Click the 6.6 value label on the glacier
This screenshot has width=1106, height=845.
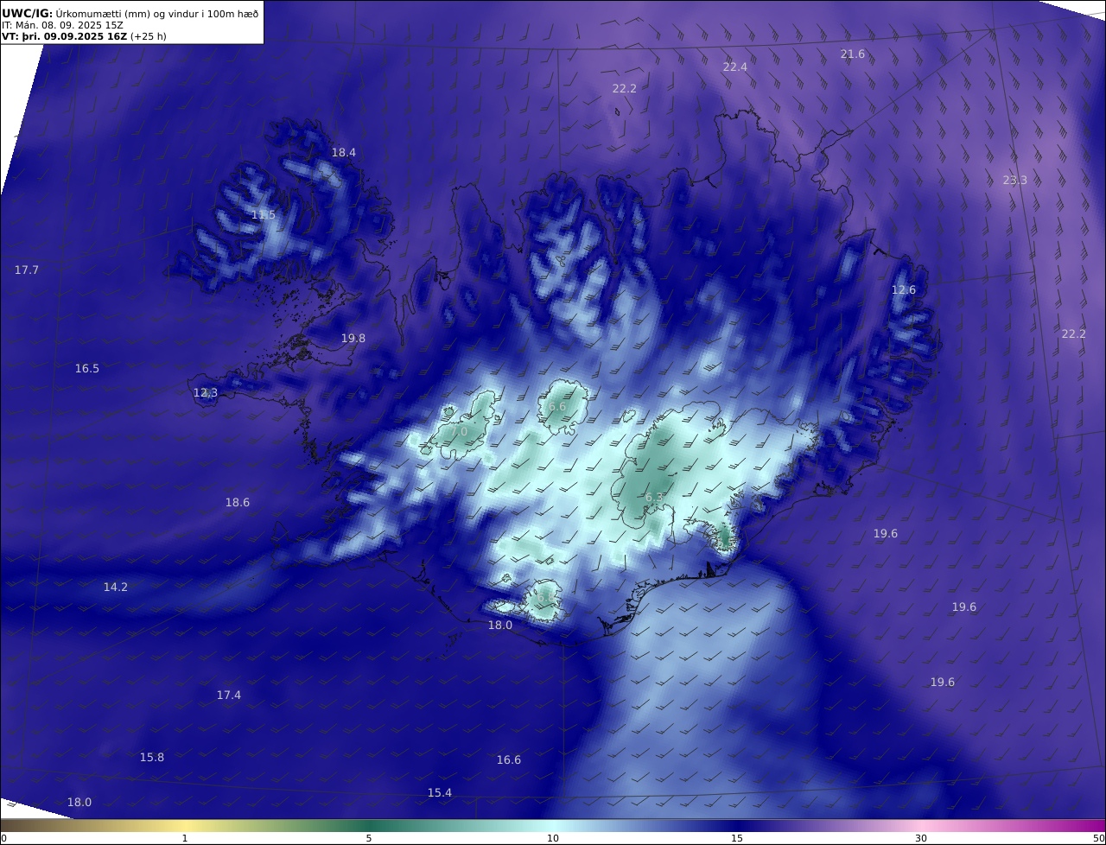557,406
